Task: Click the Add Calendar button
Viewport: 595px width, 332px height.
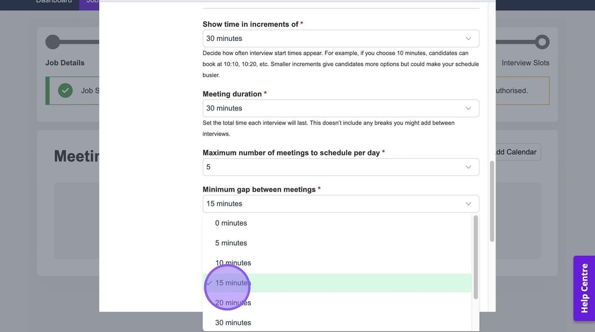Action: [x=516, y=152]
